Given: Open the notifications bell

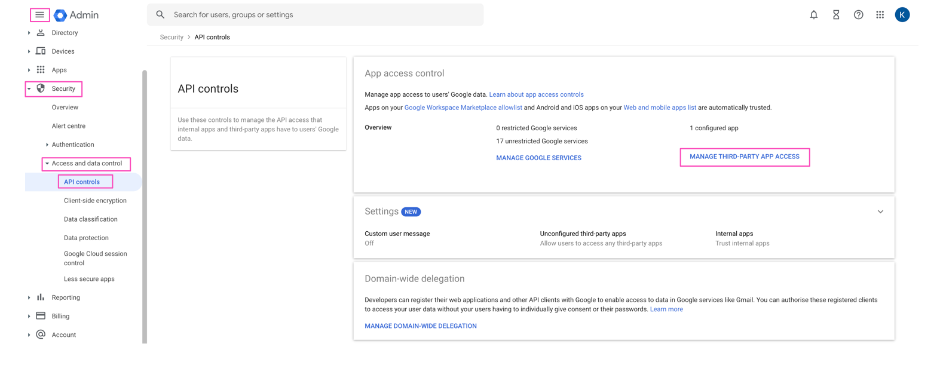Looking at the screenshot, I should click(x=813, y=15).
